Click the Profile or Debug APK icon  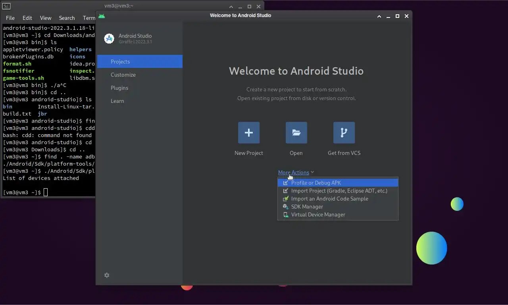(285, 183)
